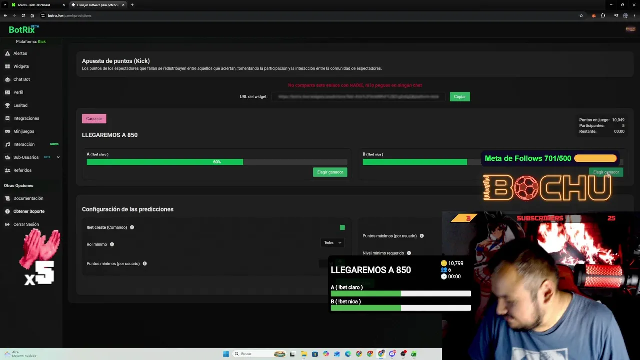Click the 'LLEGAREMOS A 850' prediction title
Screen dimensions: 640x360
(x=110, y=135)
